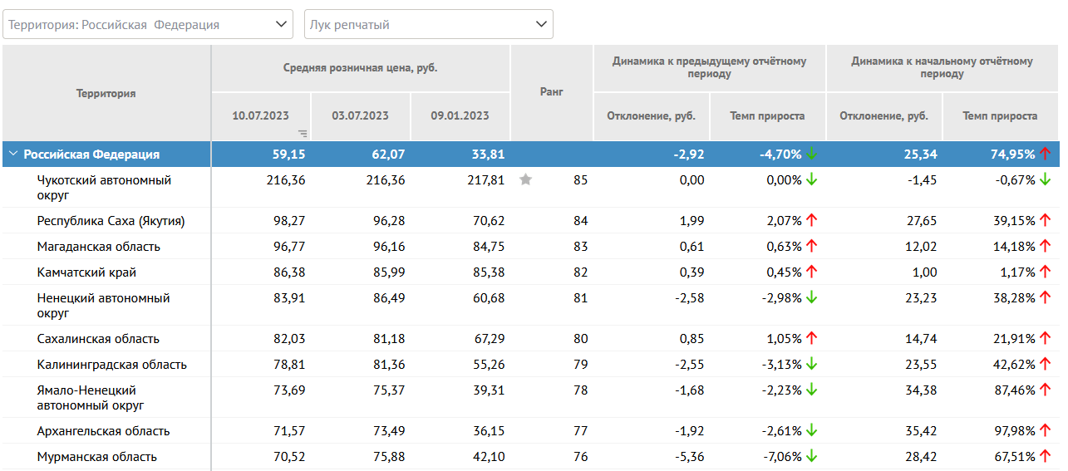Screen dimensions: 1068x471
Task: Click the red up arrow beside 2,07%
Action: pyautogui.click(x=812, y=220)
